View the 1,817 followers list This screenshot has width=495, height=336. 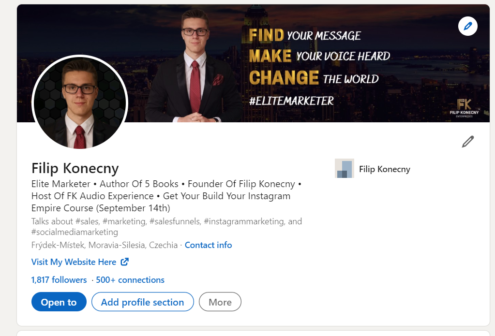pos(59,279)
